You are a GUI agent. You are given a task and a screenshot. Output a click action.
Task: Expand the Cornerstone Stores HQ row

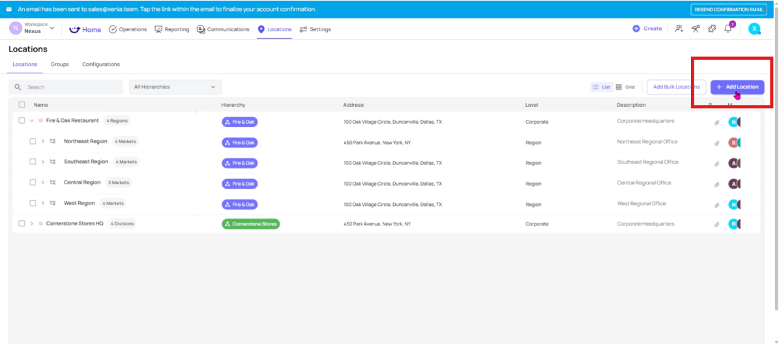point(31,223)
